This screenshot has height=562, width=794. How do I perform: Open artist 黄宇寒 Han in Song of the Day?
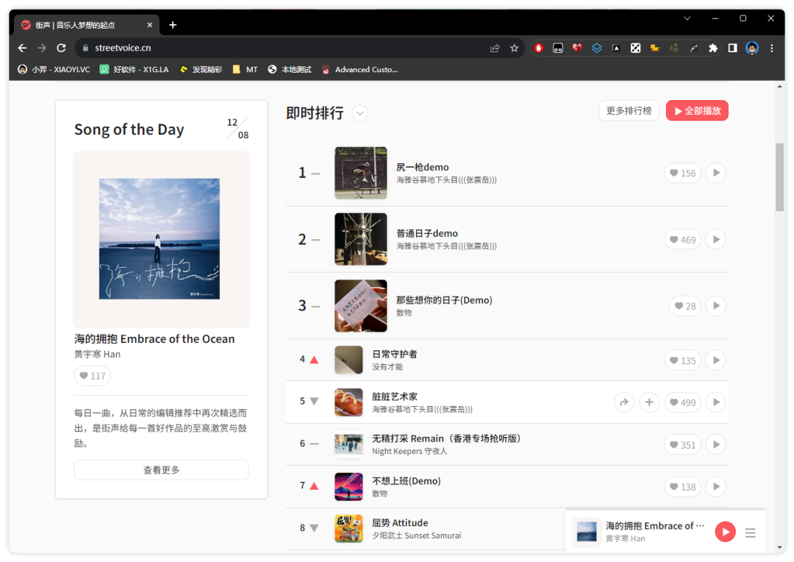[x=97, y=355]
